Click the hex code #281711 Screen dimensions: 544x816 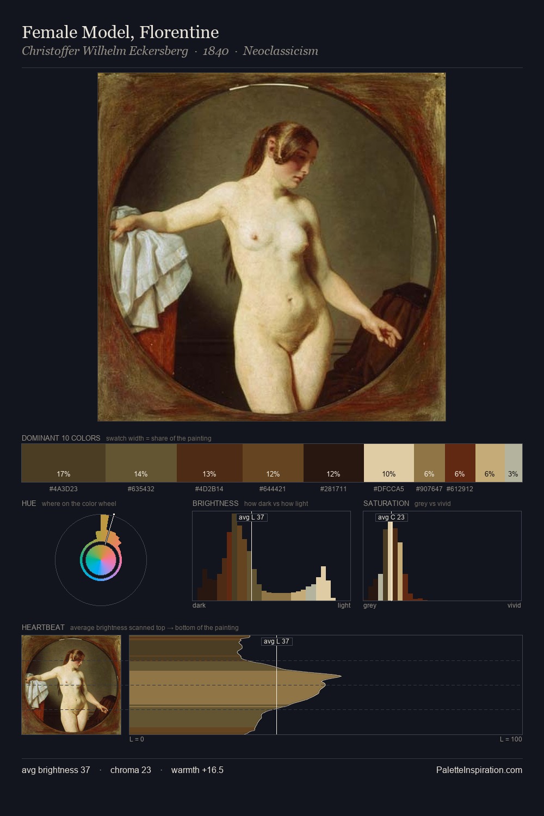pyautogui.click(x=333, y=489)
